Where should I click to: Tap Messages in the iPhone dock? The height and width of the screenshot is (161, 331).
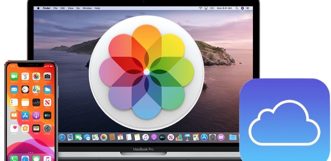(x=36, y=158)
